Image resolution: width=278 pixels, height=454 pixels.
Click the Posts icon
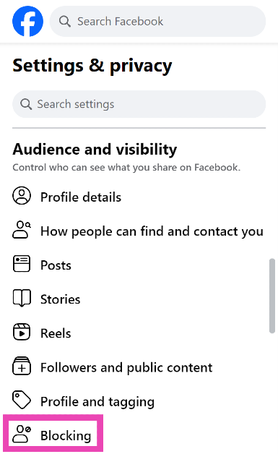coord(22,263)
